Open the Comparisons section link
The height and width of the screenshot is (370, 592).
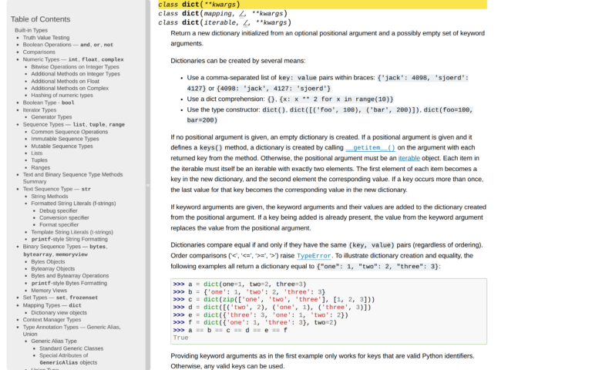[x=39, y=52]
